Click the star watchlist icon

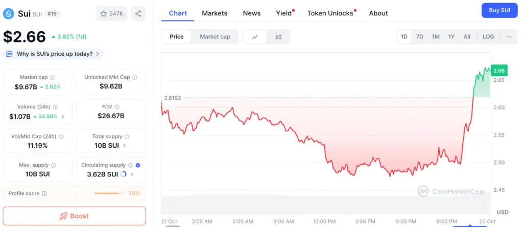104,14
